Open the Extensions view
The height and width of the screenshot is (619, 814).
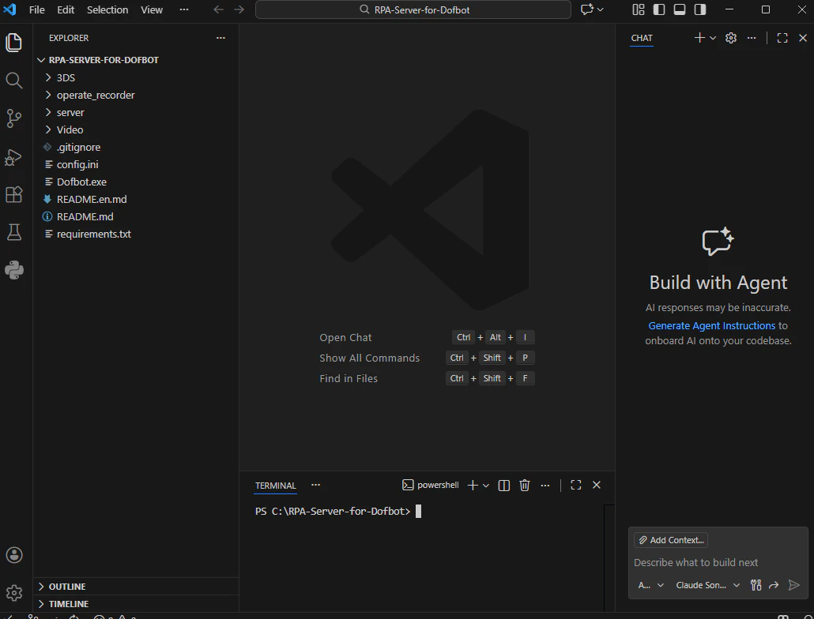click(x=14, y=194)
